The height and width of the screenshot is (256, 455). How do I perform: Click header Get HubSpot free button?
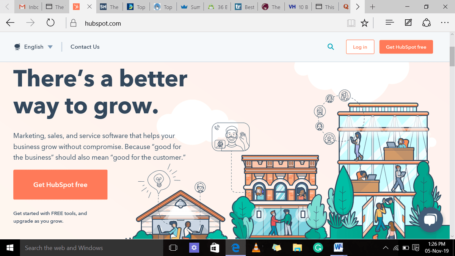pyautogui.click(x=406, y=47)
